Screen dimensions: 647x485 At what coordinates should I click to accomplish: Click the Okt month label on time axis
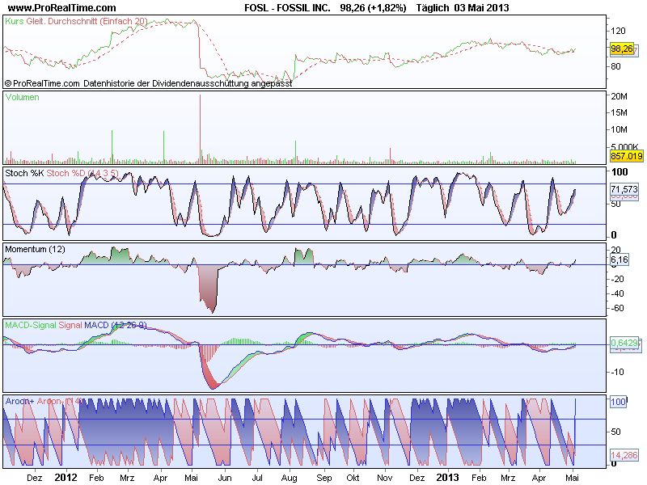[353, 478]
